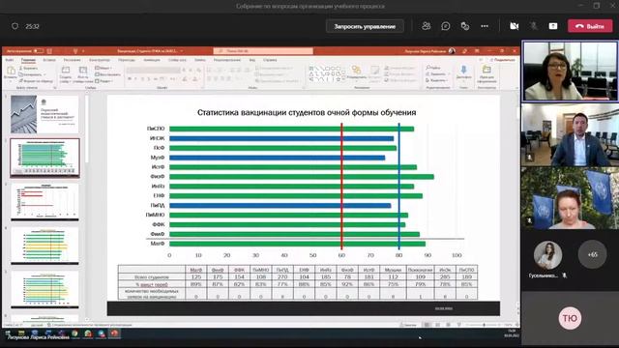Click the table cell 125 under МатФ

[x=195, y=277]
